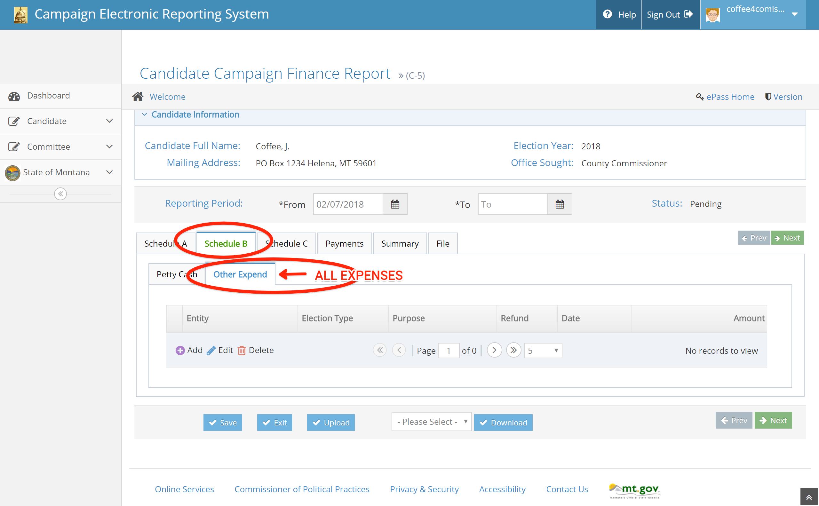The height and width of the screenshot is (506, 819).
Task: Open rows-per-page dropdown showing 5
Action: click(x=543, y=350)
